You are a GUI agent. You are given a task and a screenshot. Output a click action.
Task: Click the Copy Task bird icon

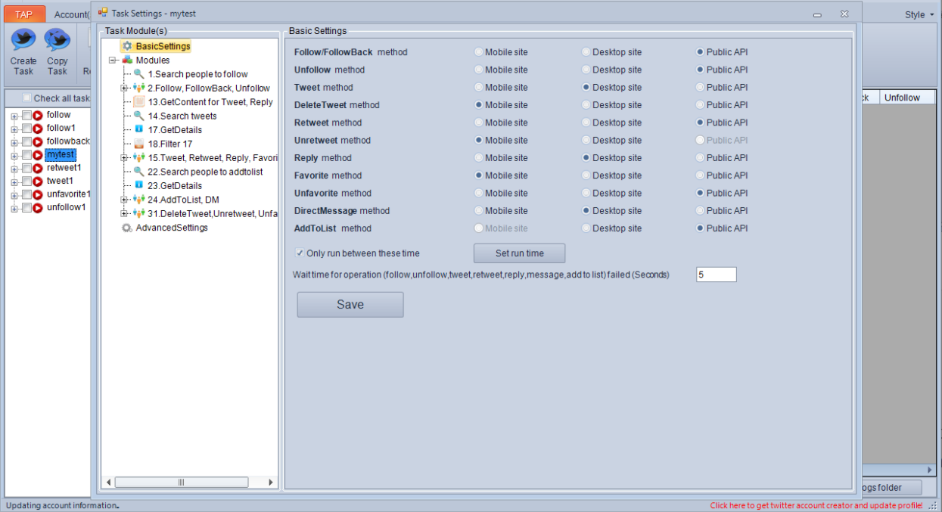(x=57, y=39)
